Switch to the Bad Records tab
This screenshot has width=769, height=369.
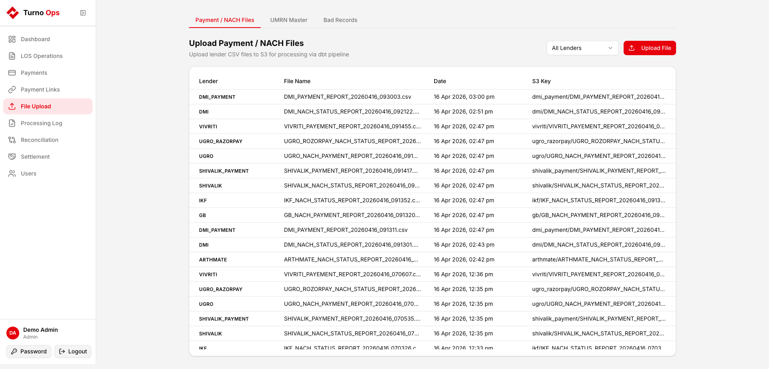click(340, 20)
